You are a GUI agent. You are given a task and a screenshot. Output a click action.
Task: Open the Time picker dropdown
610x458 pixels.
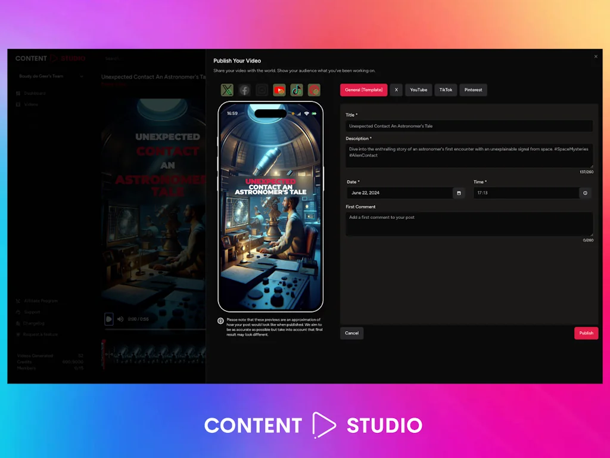click(x=527, y=193)
